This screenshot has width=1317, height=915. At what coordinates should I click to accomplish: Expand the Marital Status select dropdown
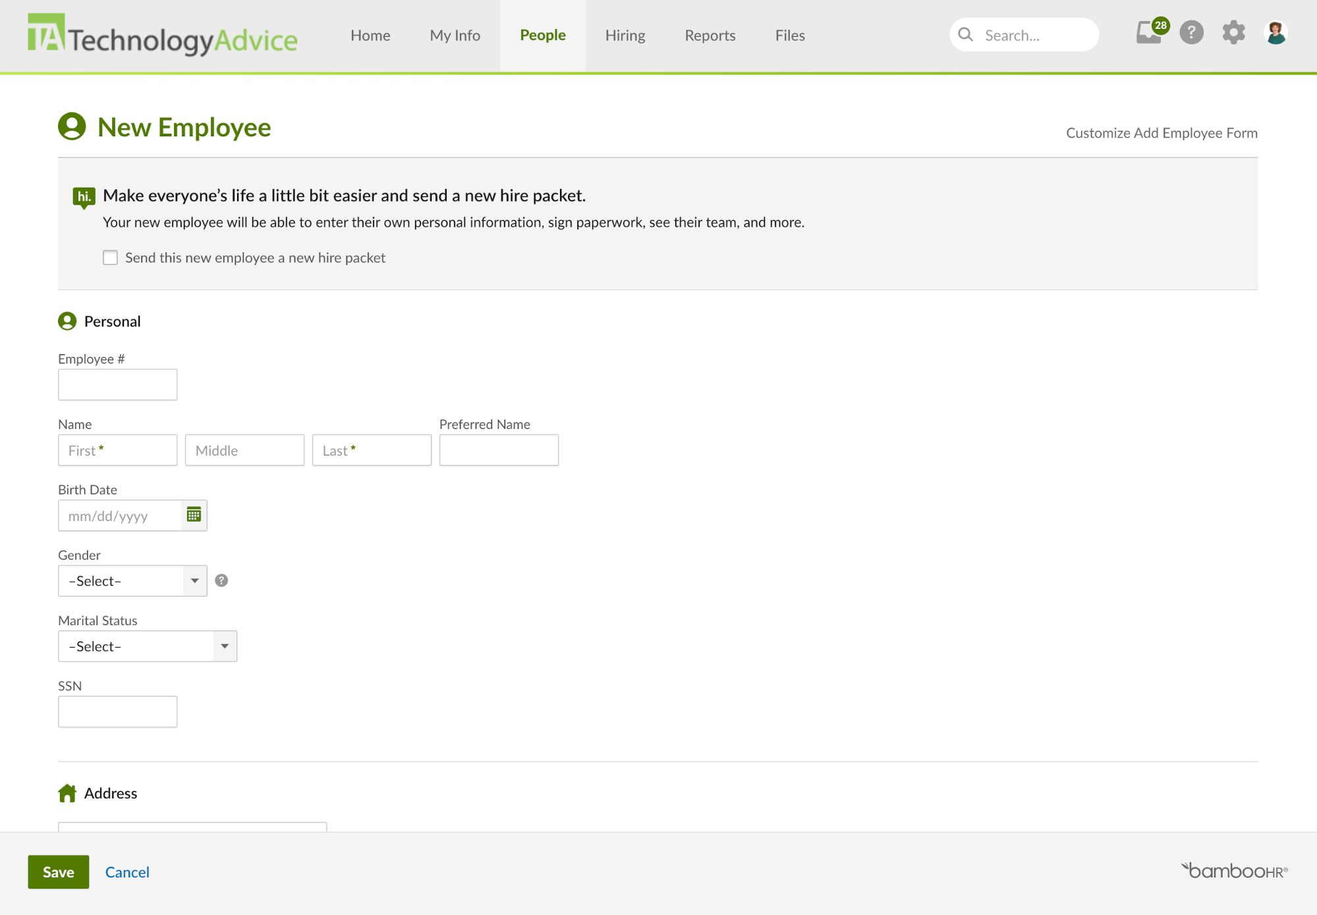click(x=148, y=646)
